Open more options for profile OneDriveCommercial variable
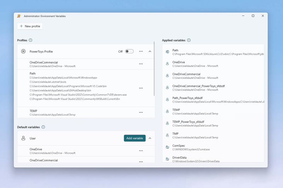 click(141, 64)
